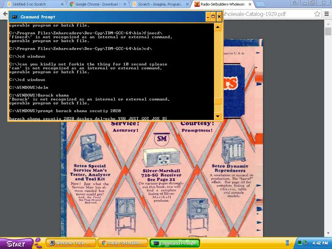Open a new Chrome tab
Image resolution: width=332 pixels, height=249 pixels.
click(x=260, y=4)
